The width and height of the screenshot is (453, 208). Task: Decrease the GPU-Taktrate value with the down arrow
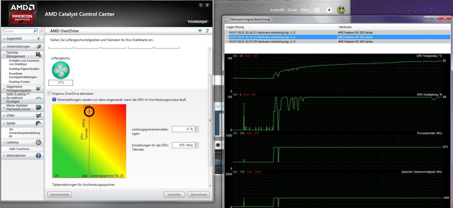tap(196, 147)
